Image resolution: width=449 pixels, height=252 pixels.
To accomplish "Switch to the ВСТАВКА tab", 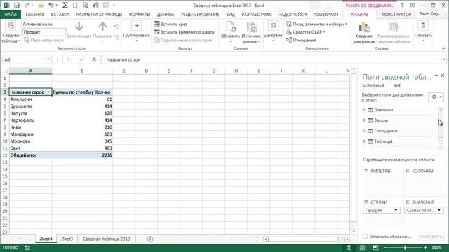I will (x=60, y=14).
